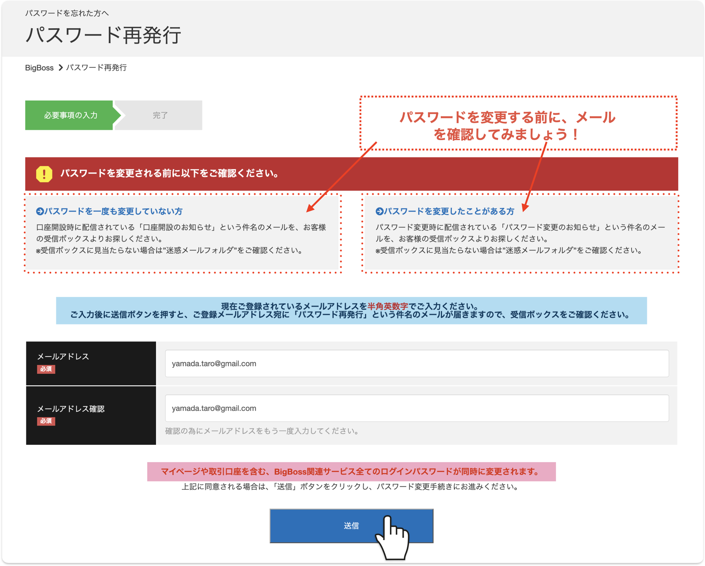Image resolution: width=705 pixels, height=566 pixels.
Task: Click arrow icon beside パスワードを変更したことがある方
Action: (x=379, y=211)
